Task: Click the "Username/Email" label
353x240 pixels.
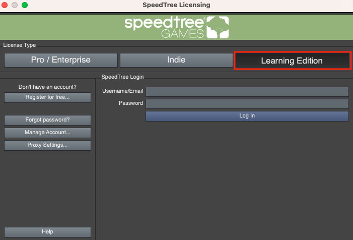Action: (123, 91)
